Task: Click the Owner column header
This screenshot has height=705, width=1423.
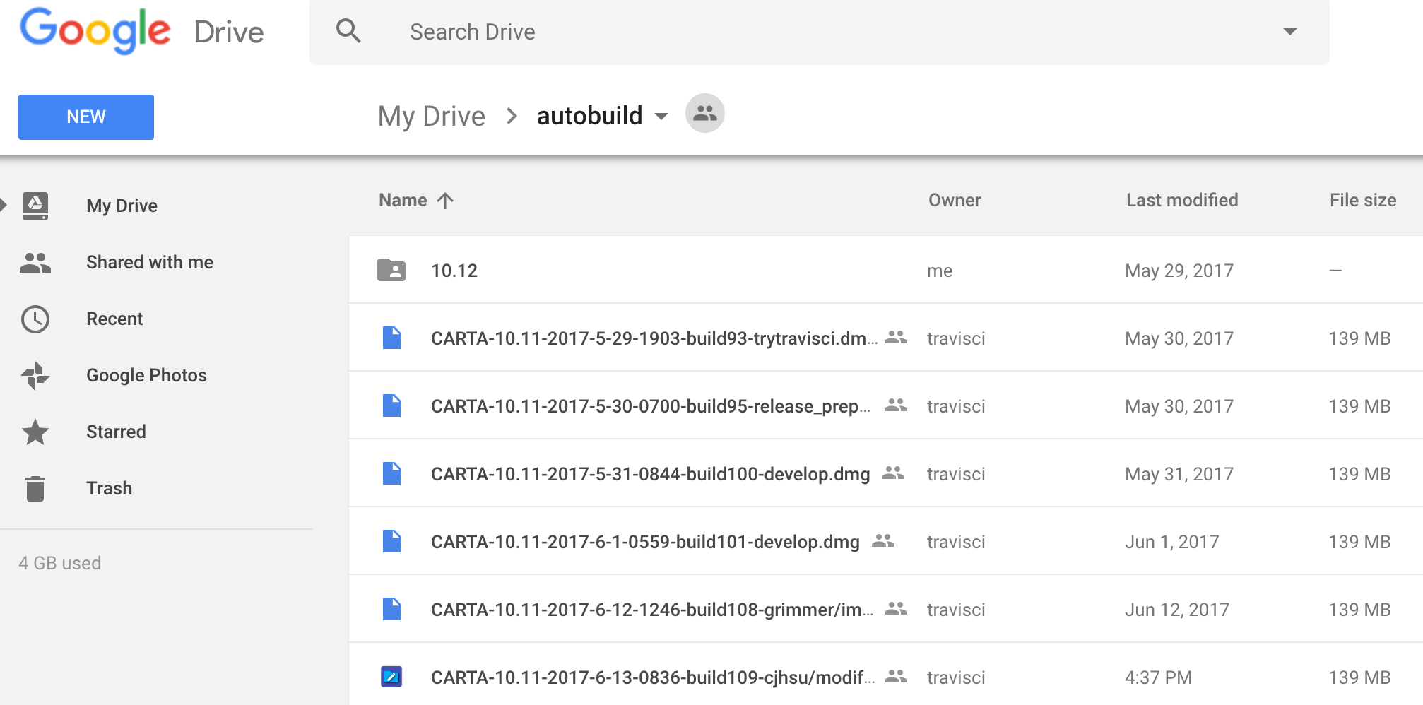Action: tap(955, 200)
